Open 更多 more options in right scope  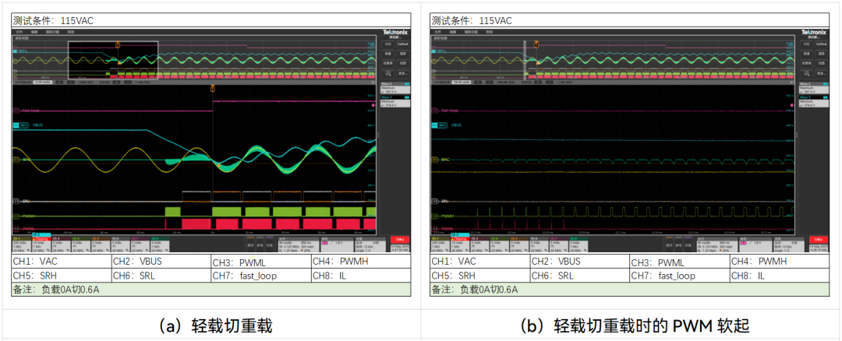click(823, 73)
